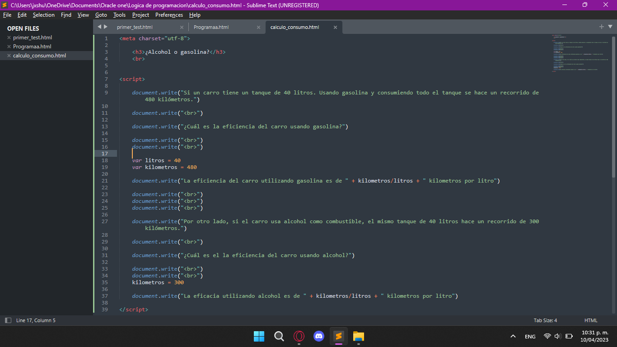Close the primer_test.html tab
The image size is (617, 347).
tap(182, 27)
